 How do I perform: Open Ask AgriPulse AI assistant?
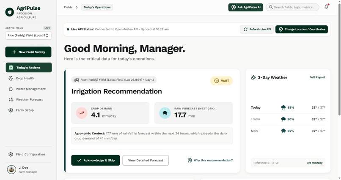pos(245,7)
